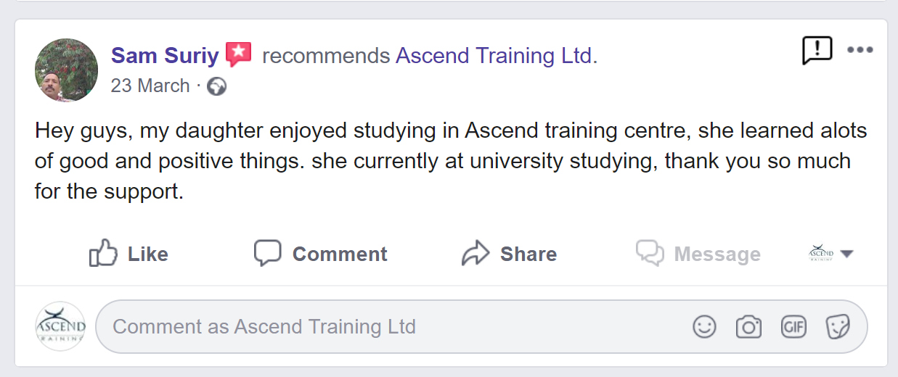Open the emoji picker in comment box
Viewport: 898px width, 377px height.
(703, 327)
